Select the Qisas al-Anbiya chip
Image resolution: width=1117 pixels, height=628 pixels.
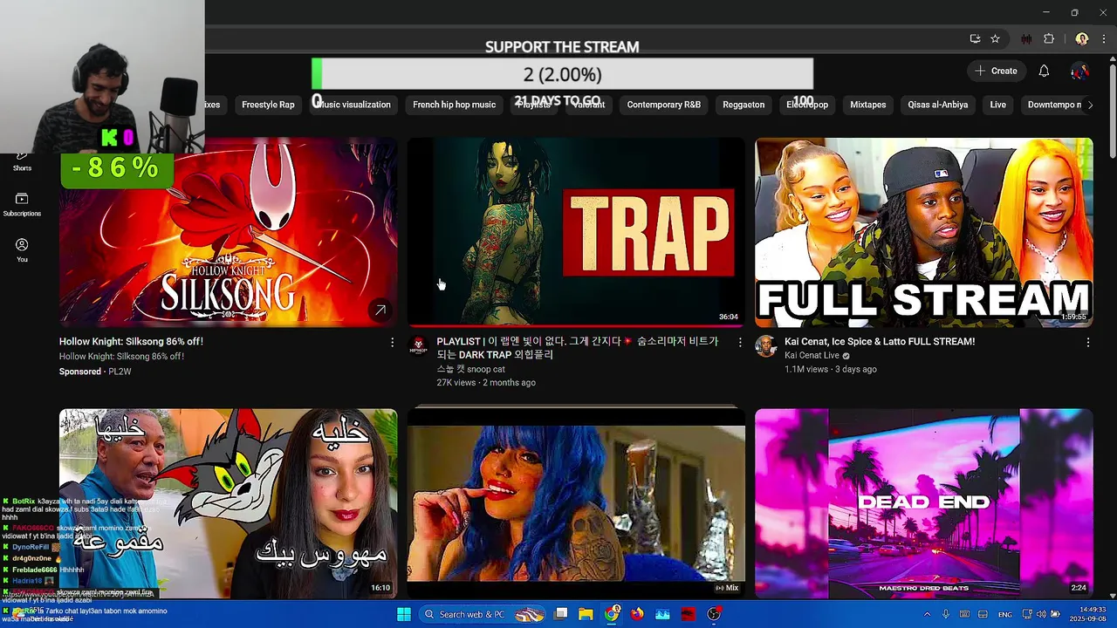[x=937, y=105]
